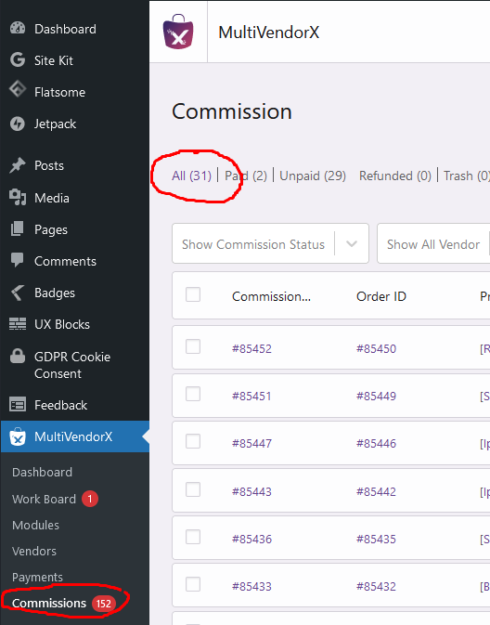Click the MultiVendorX logo in header
Image resolution: width=490 pixels, height=625 pixels.
click(178, 32)
